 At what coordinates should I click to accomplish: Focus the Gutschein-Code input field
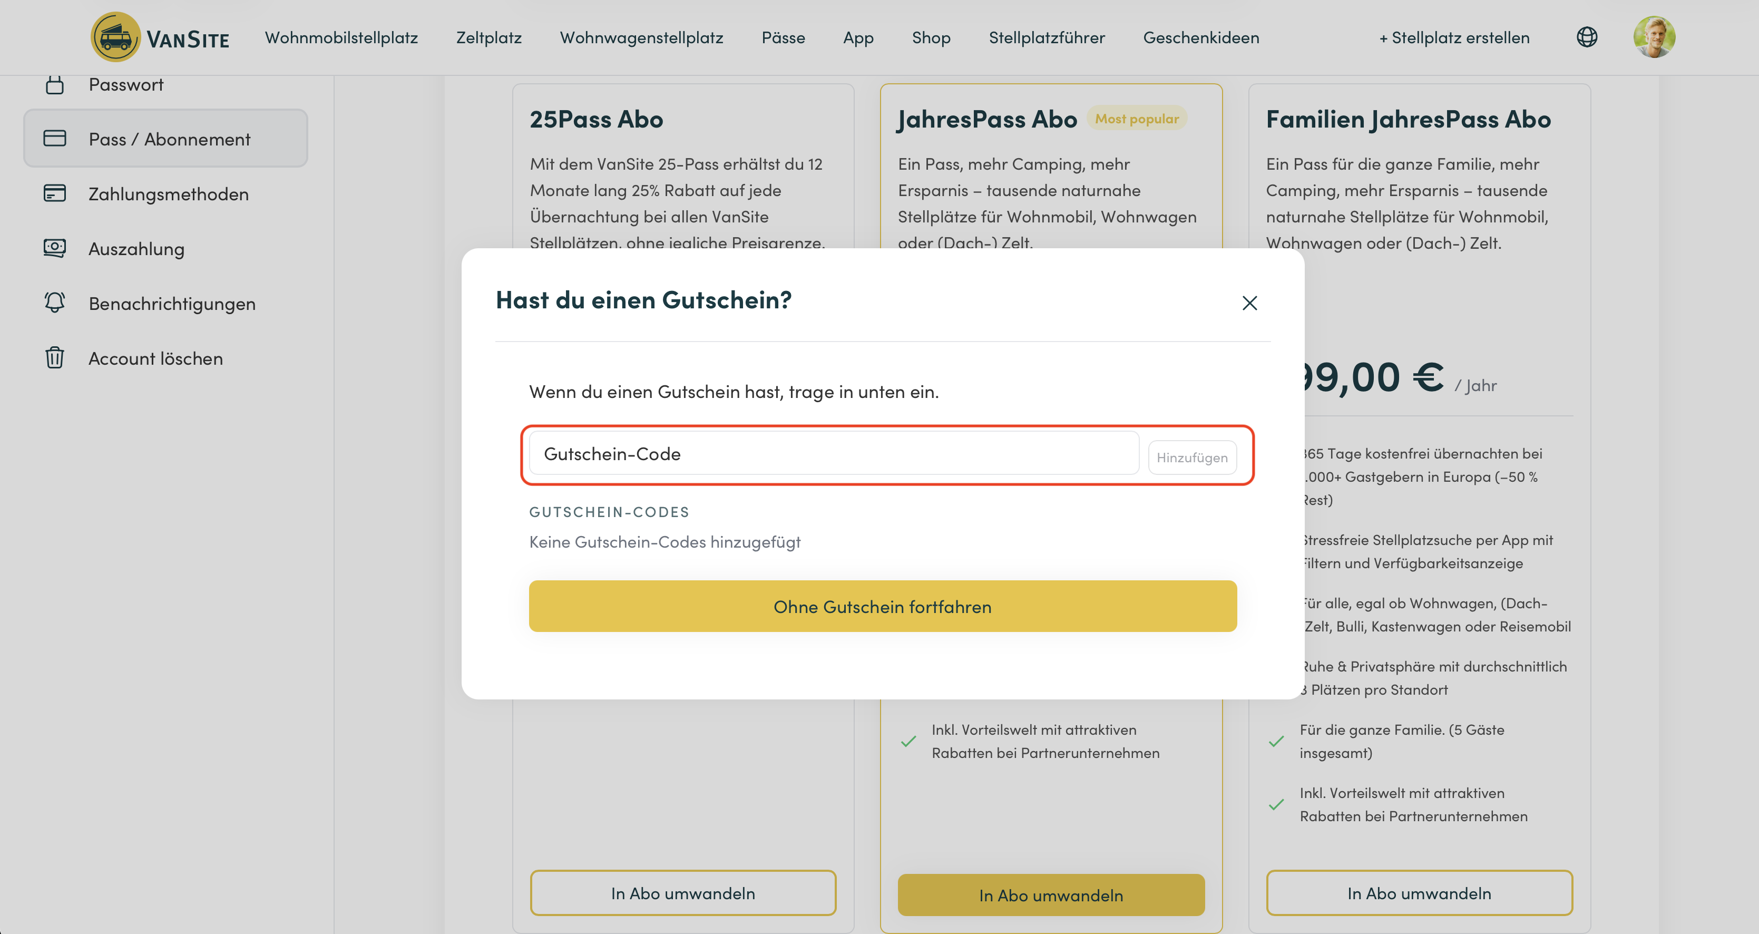(x=833, y=454)
